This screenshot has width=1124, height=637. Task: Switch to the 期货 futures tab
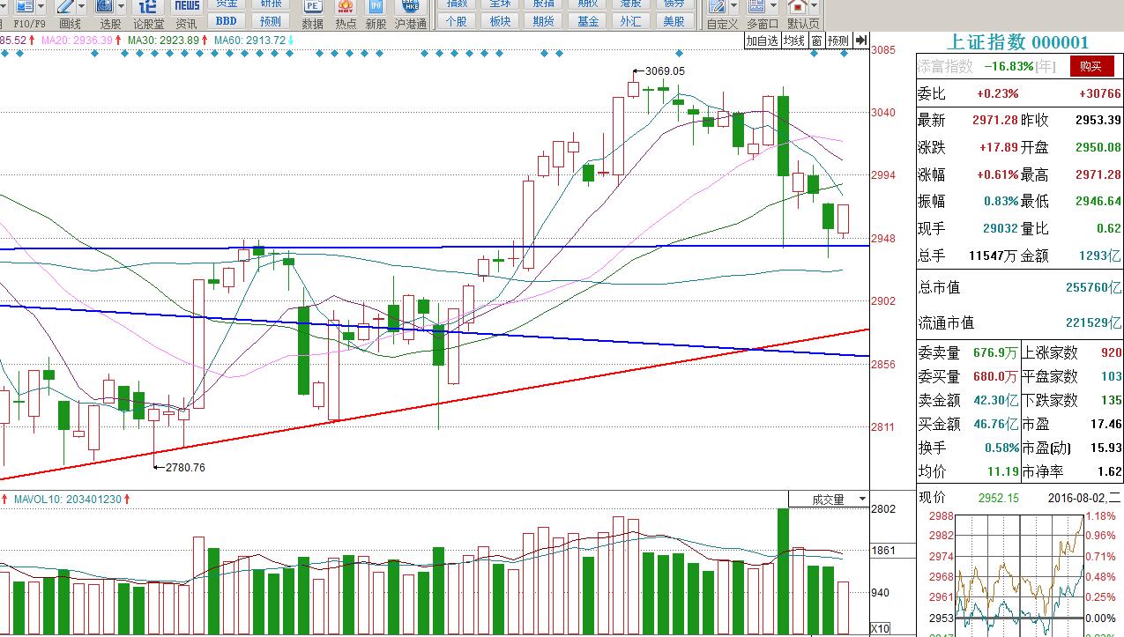(544, 21)
